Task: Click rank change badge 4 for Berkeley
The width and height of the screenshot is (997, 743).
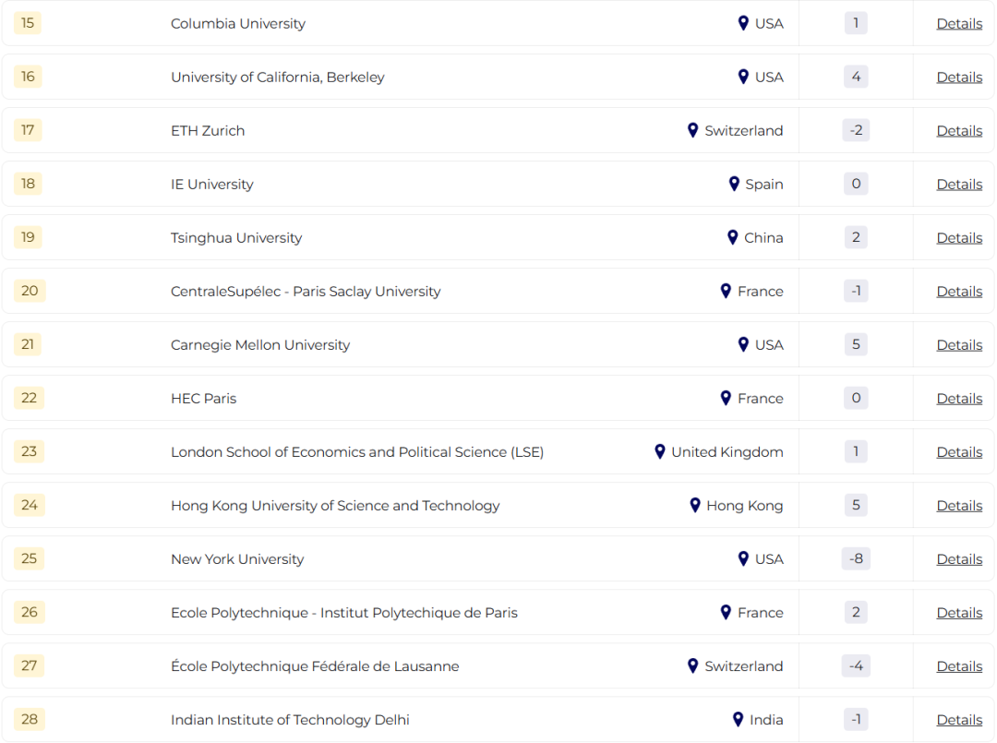Action: pos(856,77)
